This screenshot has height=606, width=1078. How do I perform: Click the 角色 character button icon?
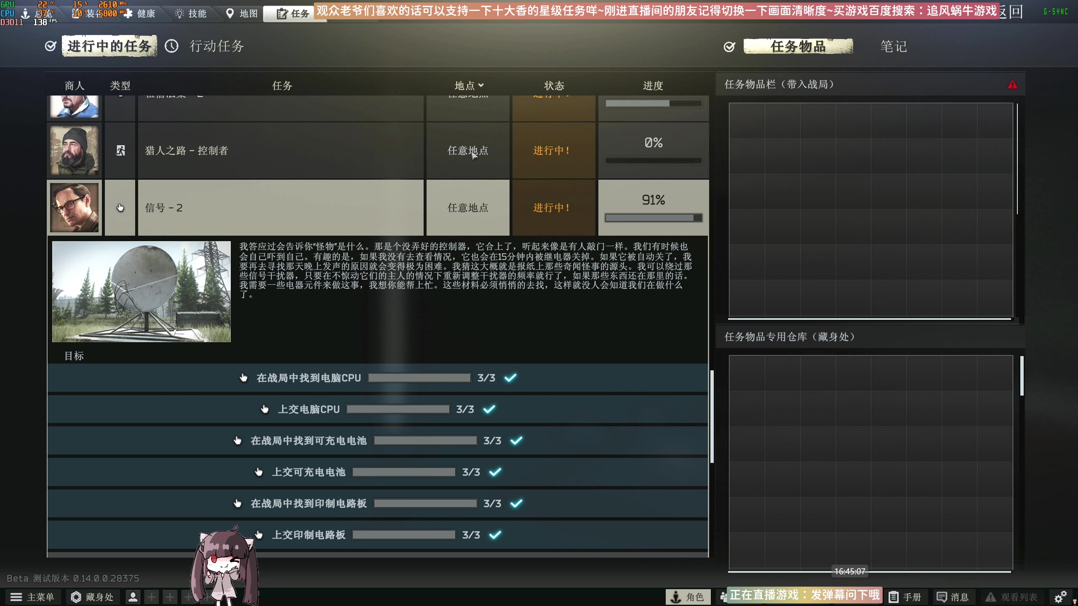[x=676, y=597]
